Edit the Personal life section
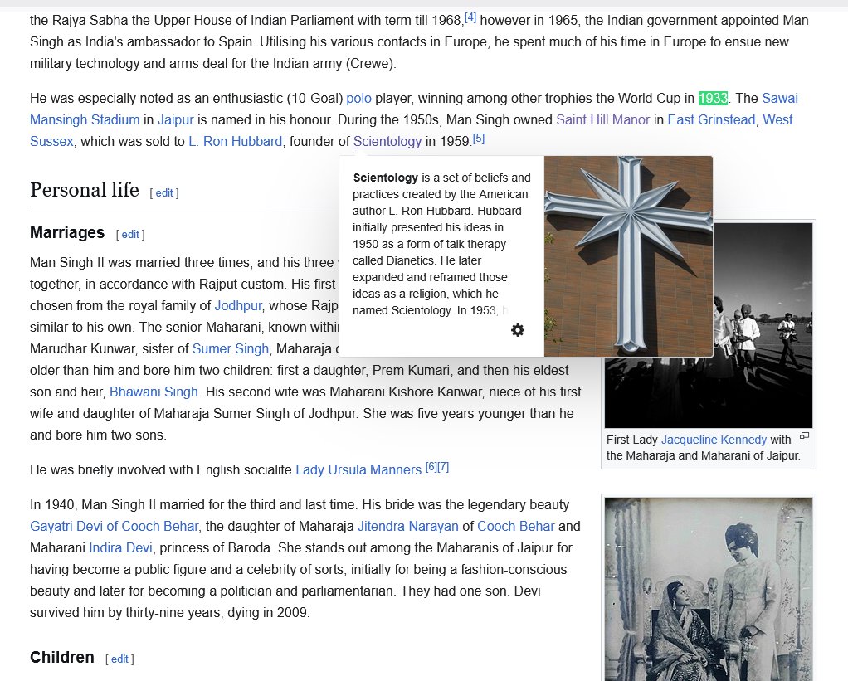 point(163,193)
